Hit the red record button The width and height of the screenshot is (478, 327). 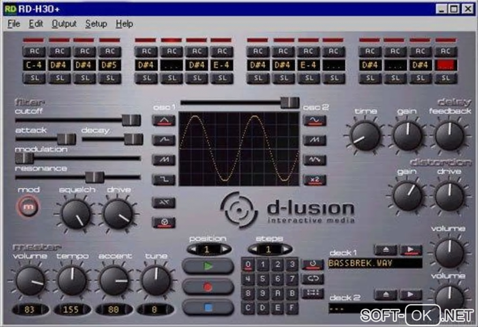(x=208, y=287)
